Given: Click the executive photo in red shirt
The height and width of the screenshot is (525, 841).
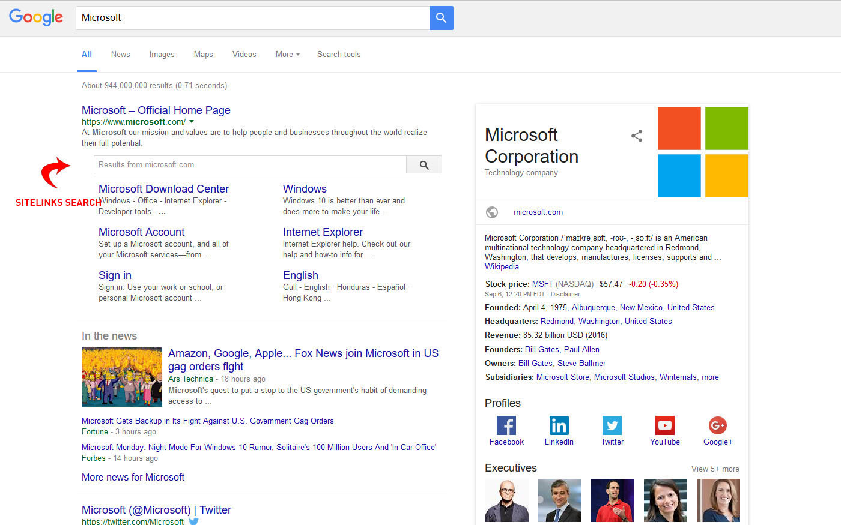Looking at the screenshot, I should [x=613, y=500].
